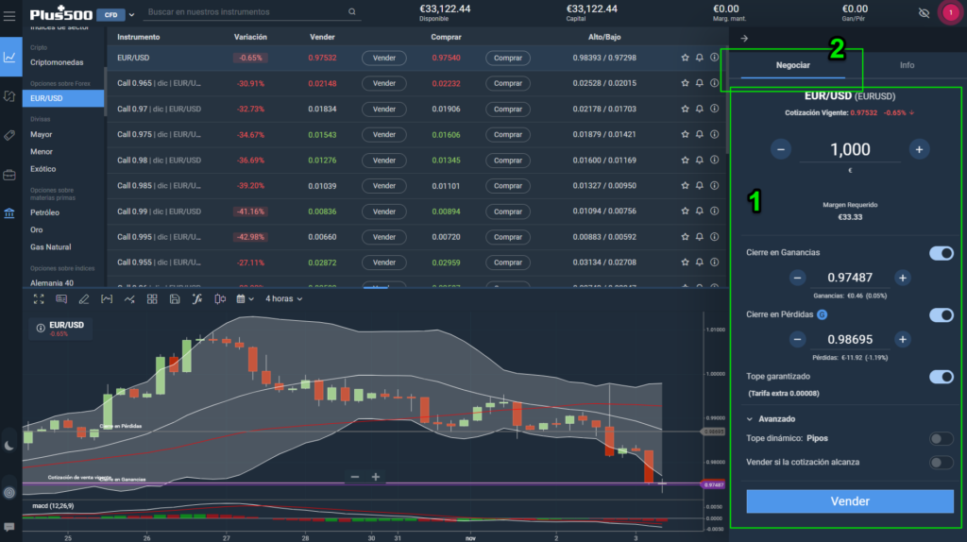Image resolution: width=967 pixels, height=542 pixels.
Task: Toggle Cierre en Pérdidas switch
Action: [942, 315]
